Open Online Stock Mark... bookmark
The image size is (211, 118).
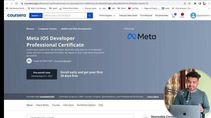point(69,8)
